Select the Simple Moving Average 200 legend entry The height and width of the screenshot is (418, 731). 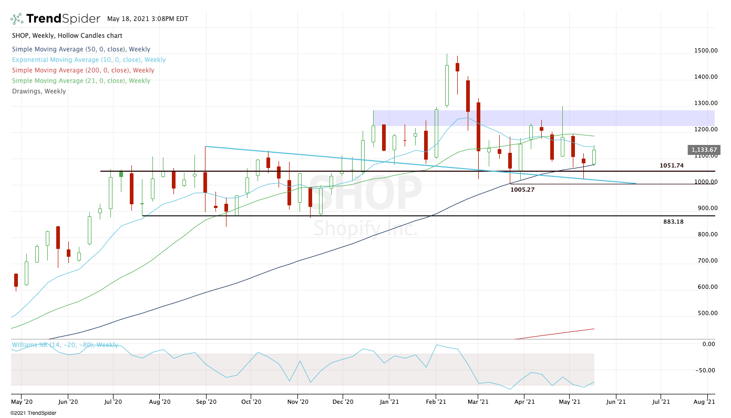coord(83,70)
